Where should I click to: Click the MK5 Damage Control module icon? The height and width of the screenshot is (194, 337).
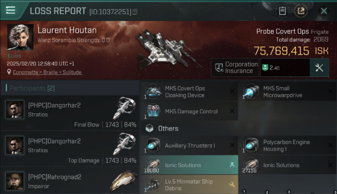coord(153,111)
